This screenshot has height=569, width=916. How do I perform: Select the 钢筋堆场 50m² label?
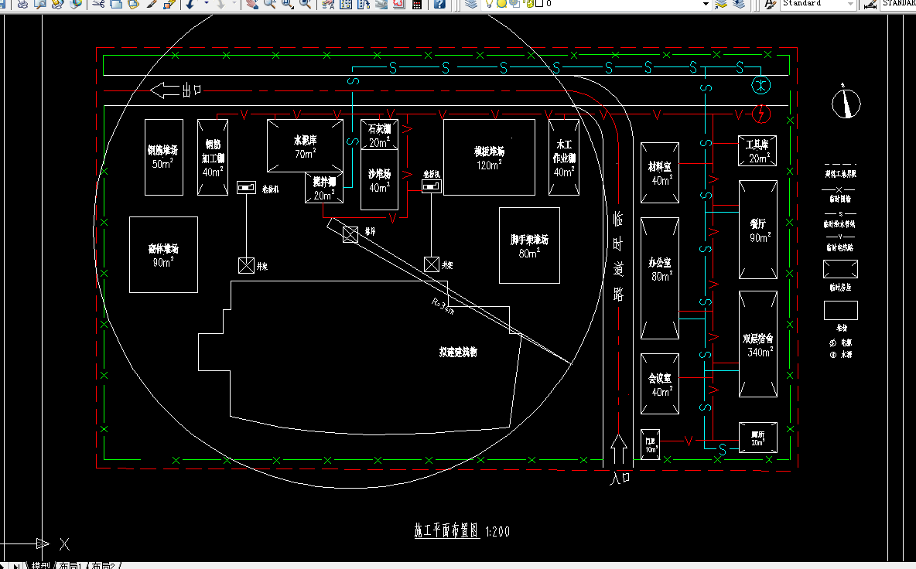162,157
